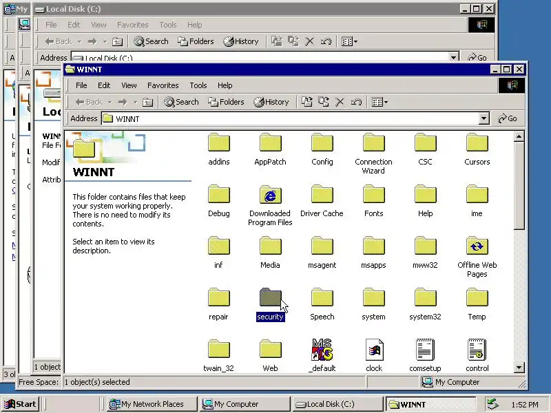The width and height of the screenshot is (551, 413).
Task: Select the Connection Wizard folder
Action: tap(373, 153)
